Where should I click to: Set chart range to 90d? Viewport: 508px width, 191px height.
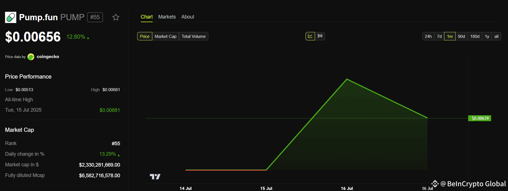click(x=461, y=36)
